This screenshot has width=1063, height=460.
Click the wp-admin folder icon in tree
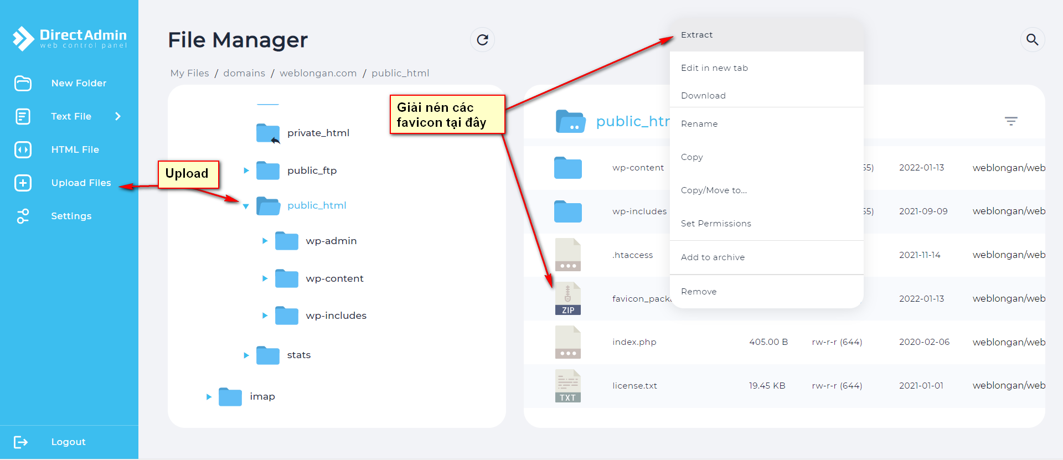[287, 241]
